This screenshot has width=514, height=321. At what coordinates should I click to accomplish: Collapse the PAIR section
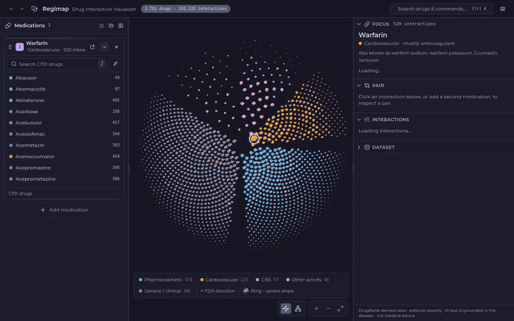tap(359, 86)
